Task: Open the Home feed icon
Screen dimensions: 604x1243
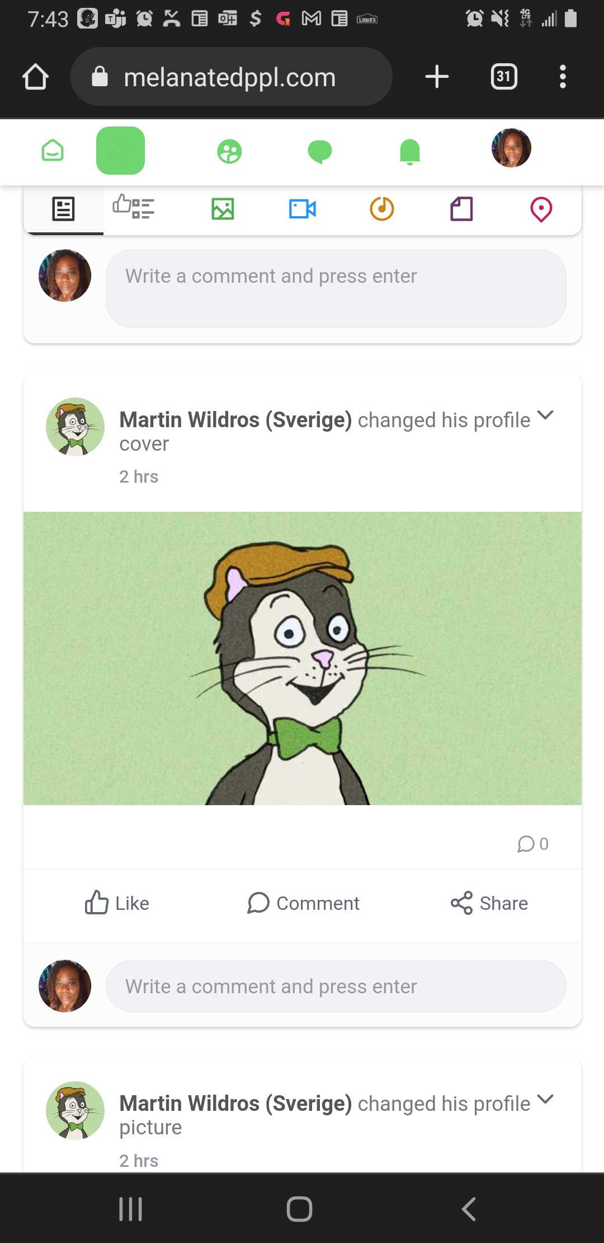Action: [52, 151]
